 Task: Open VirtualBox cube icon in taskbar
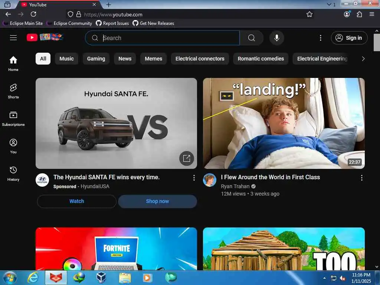point(101,278)
